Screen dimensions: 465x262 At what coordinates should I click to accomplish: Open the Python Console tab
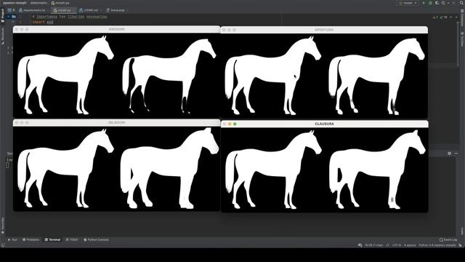pos(96,239)
